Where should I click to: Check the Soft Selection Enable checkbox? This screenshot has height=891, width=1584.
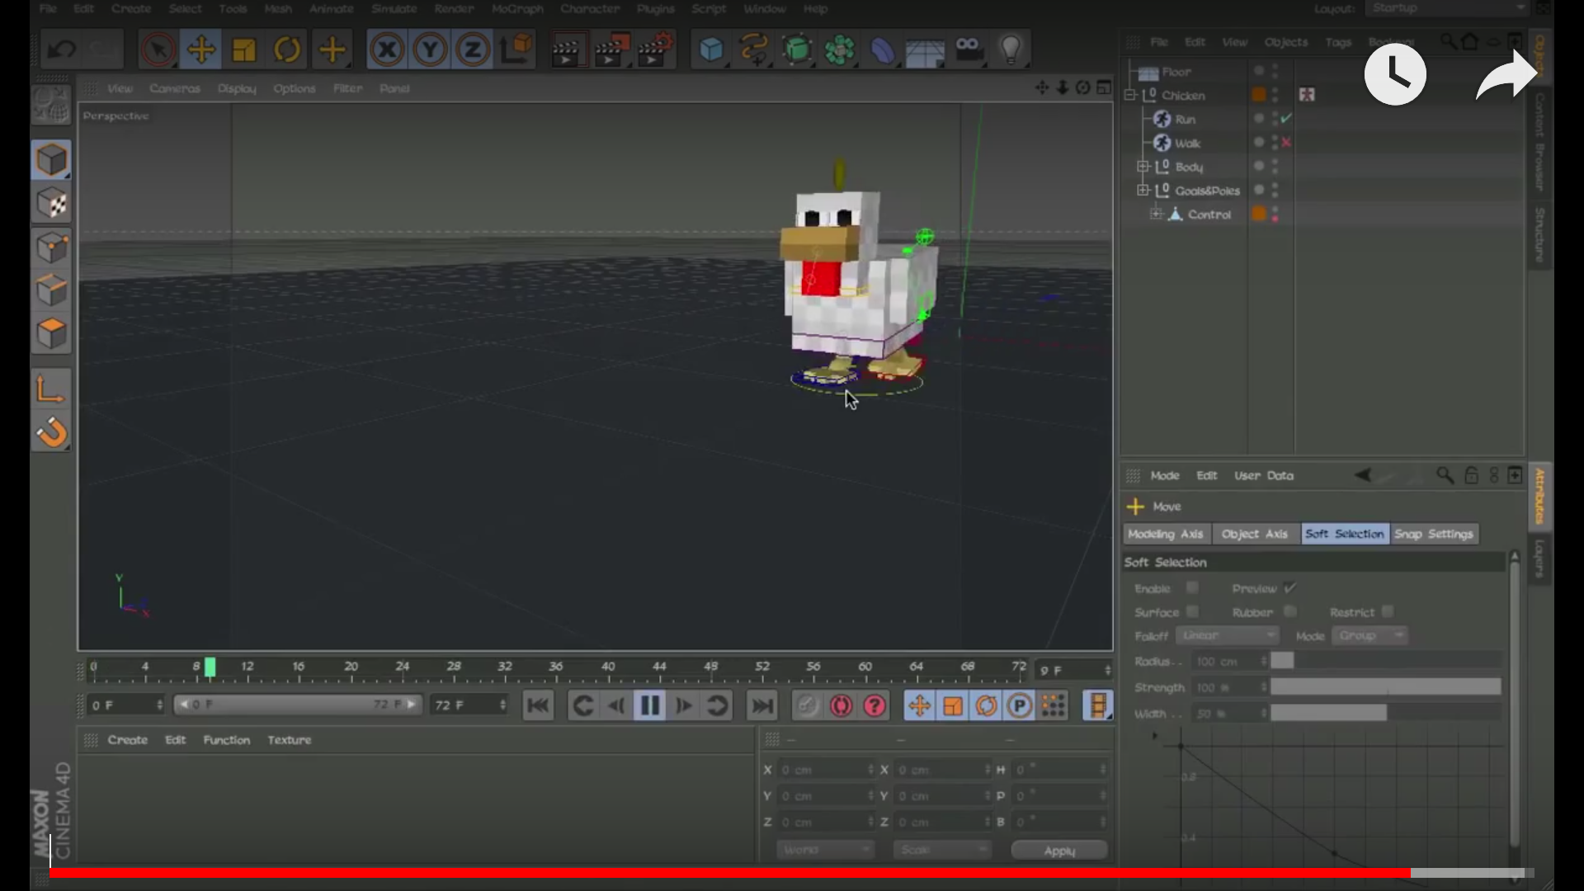click(x=1192, y=587)
